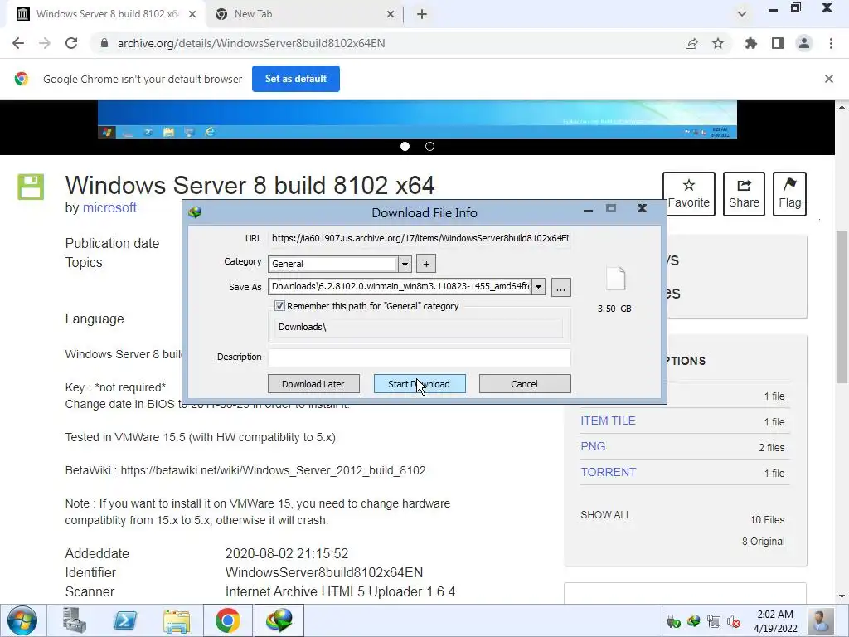Click the network tray icon
849x637 pixels.
tap(714, 621)
